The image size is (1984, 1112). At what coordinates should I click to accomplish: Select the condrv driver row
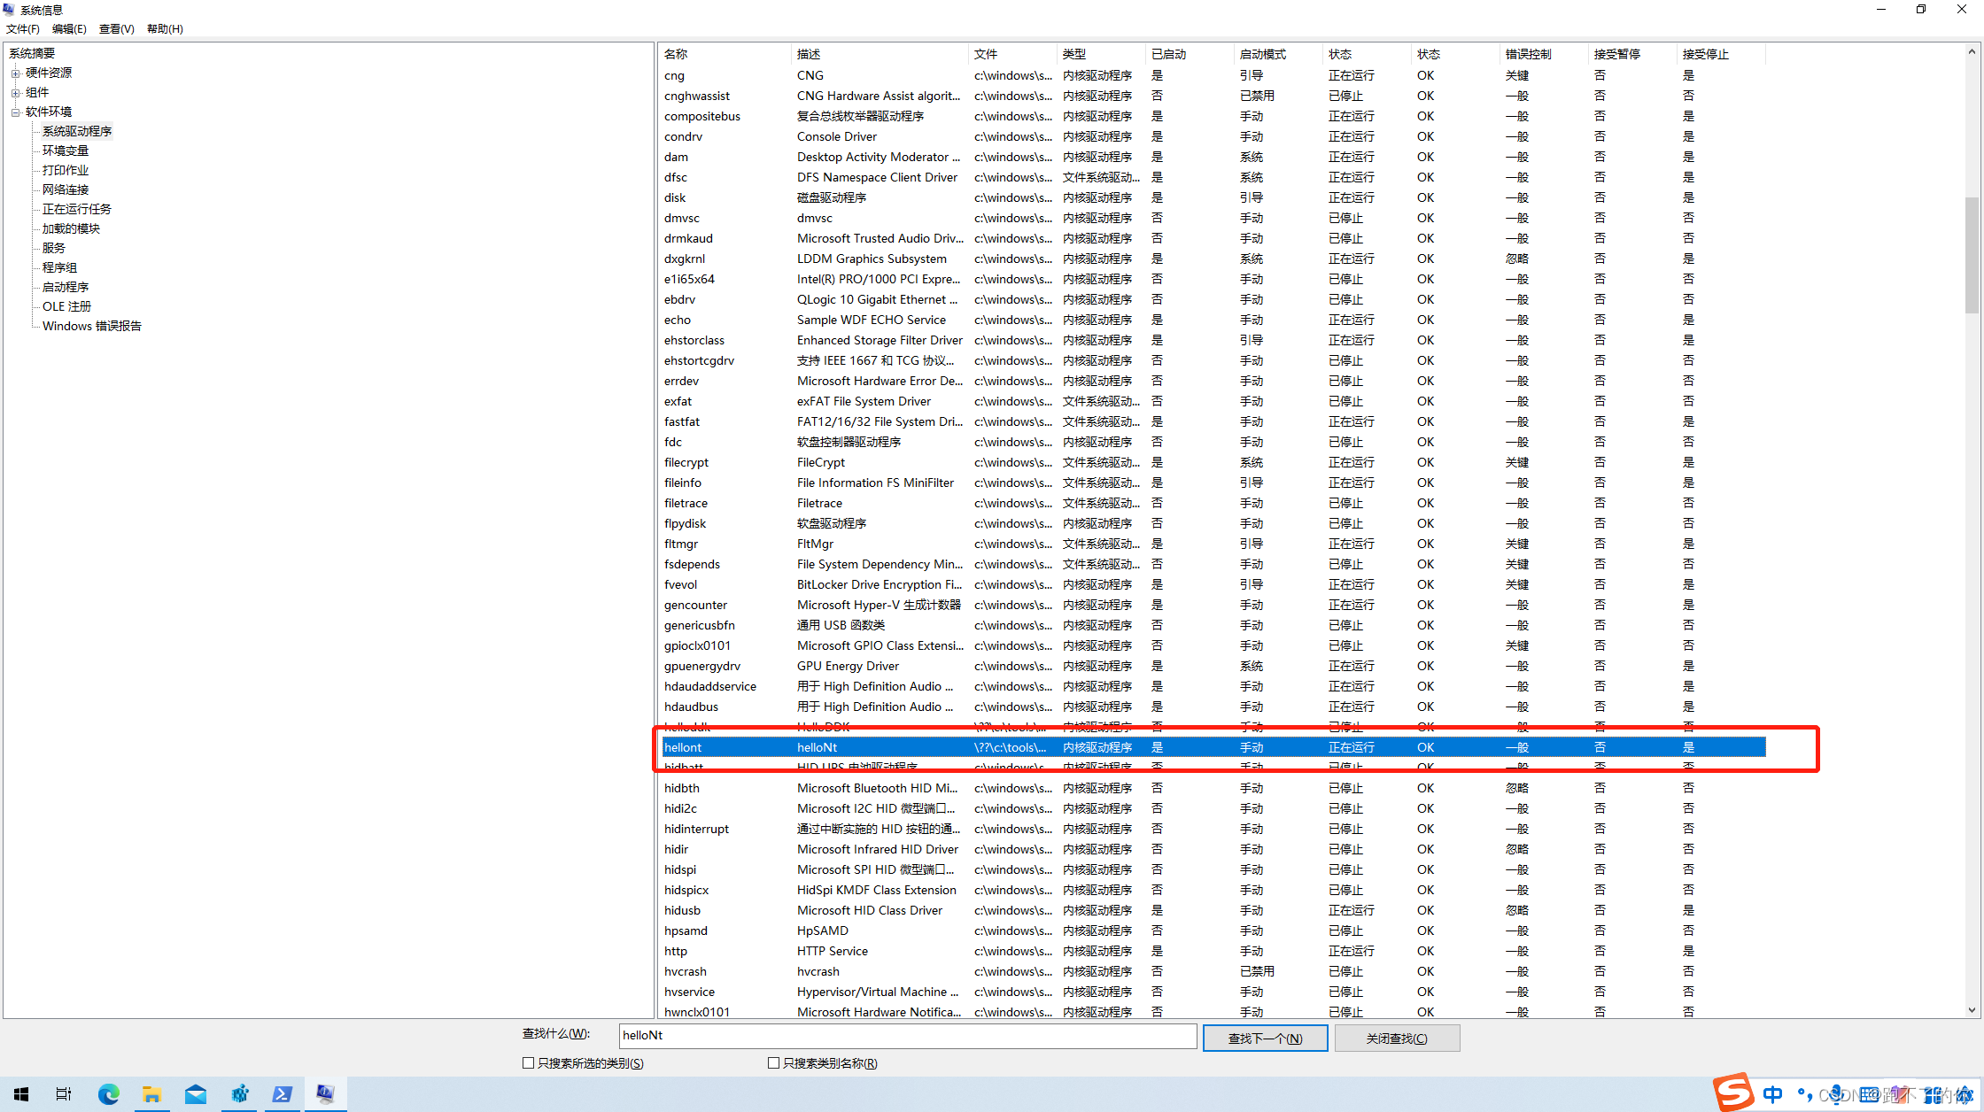(1213, 137)
